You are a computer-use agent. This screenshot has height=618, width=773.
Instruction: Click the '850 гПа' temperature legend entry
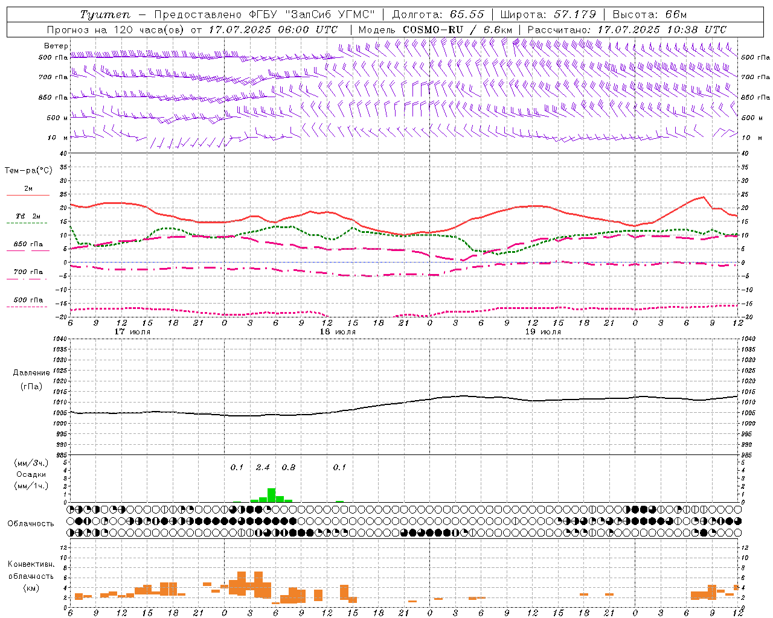(x=28, y=244)
